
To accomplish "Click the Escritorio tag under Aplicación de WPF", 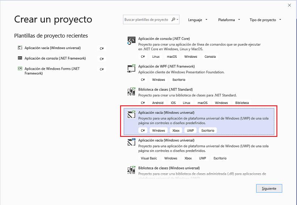I will (x=179, y=80).
